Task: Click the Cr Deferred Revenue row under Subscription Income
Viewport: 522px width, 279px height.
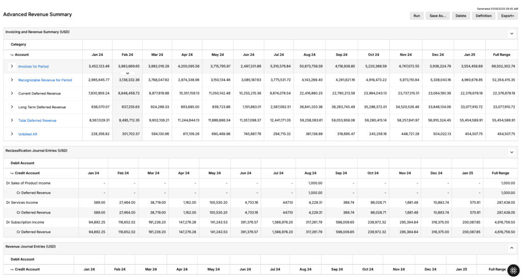Action: pos(260,232)
